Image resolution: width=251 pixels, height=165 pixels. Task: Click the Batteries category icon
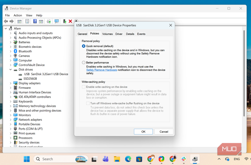(x=16, y=42)
